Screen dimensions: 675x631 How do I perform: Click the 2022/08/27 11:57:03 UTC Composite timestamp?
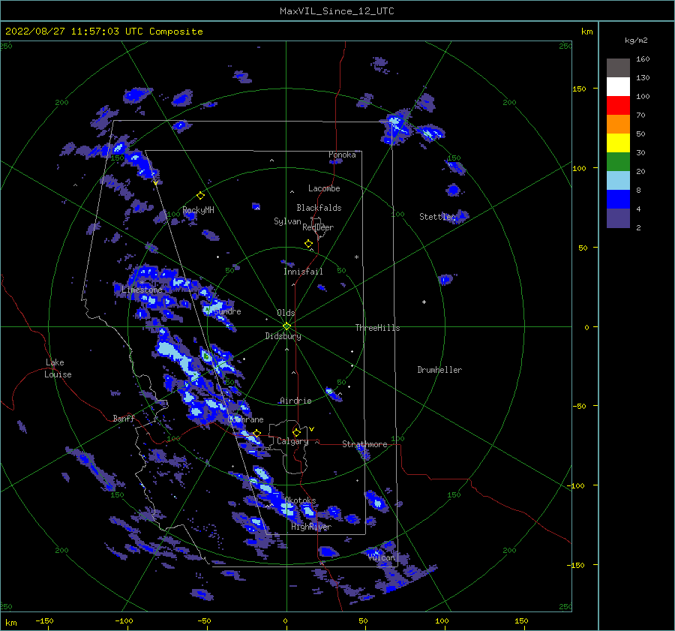103,32
